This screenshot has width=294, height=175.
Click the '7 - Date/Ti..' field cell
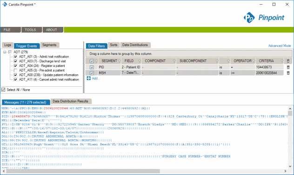131,73
